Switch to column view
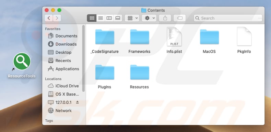271x132 pixels. (x=109, y=18)
